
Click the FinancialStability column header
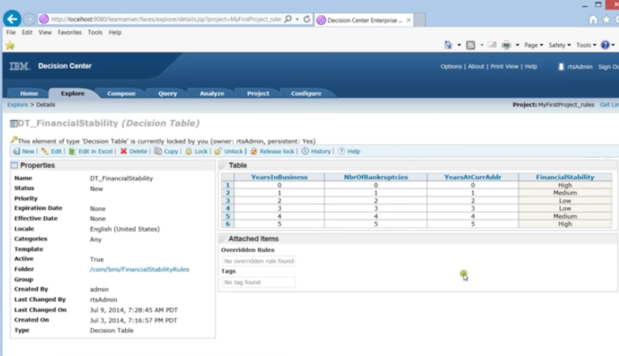[x=565, y=177]
